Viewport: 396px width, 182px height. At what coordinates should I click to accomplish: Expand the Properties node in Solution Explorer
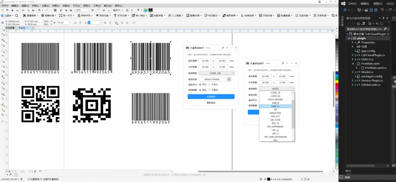tap(353, 43)
